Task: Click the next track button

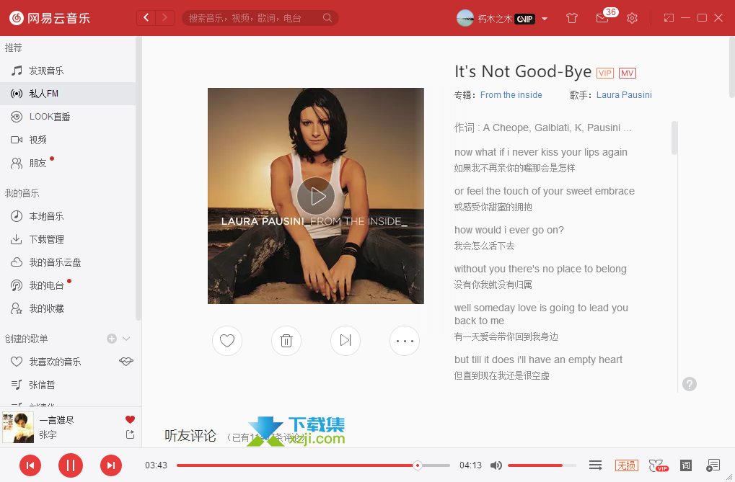Action: point(111,465)
